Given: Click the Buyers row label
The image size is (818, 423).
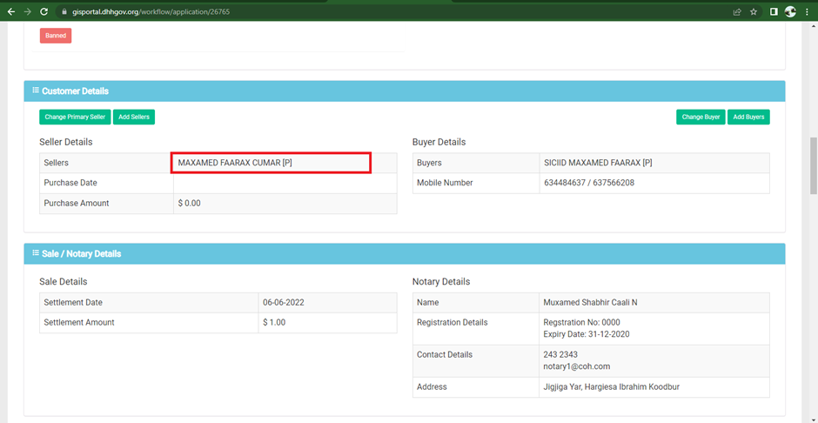Looking at the screenshot, I should pos(429,163).
